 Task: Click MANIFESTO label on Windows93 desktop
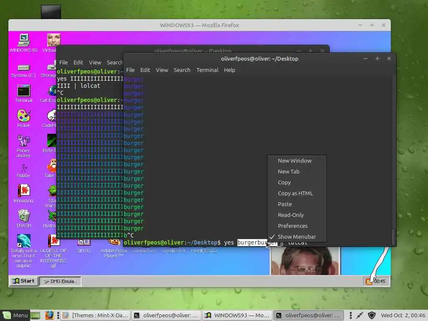point(204,251)
